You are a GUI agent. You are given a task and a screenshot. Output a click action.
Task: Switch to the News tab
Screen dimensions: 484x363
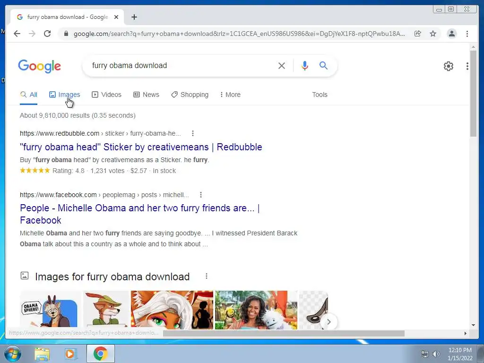[147, 95]
